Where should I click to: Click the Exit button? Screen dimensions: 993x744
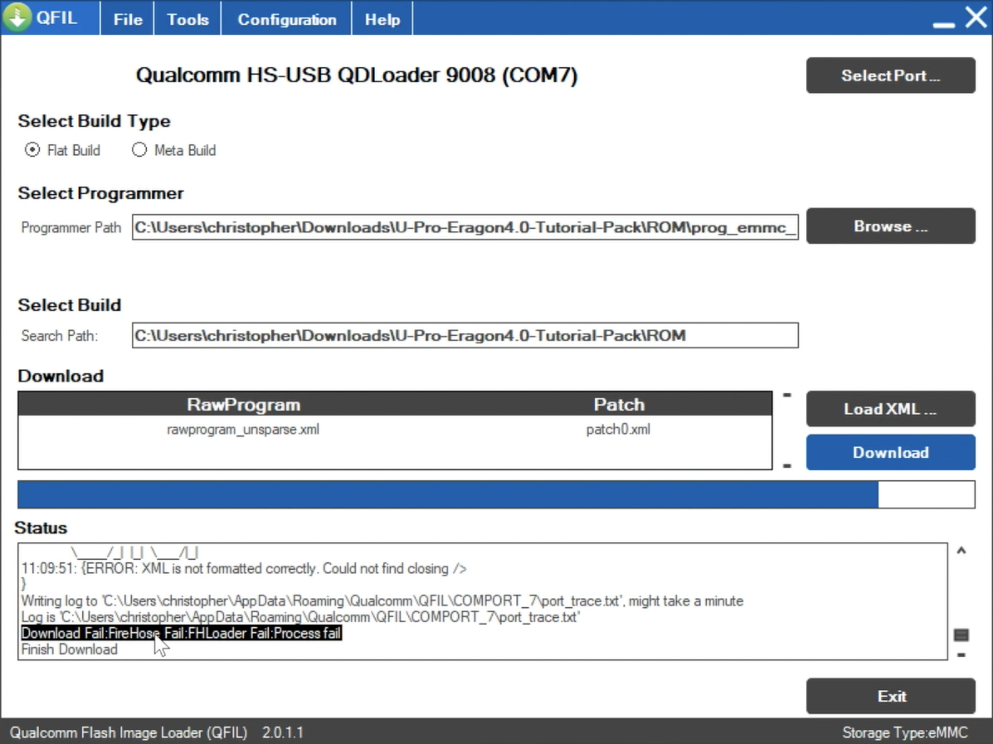click(890, 696)
